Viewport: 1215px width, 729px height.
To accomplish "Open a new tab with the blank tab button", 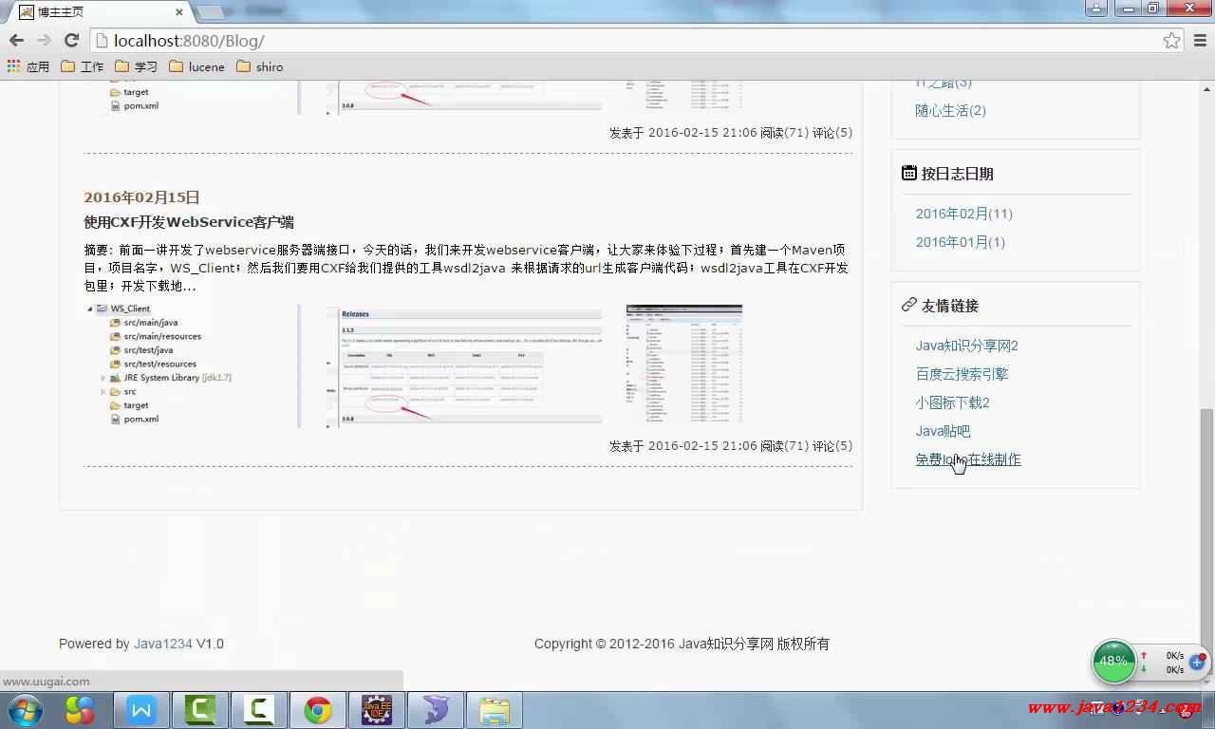I will coord(211,12).
